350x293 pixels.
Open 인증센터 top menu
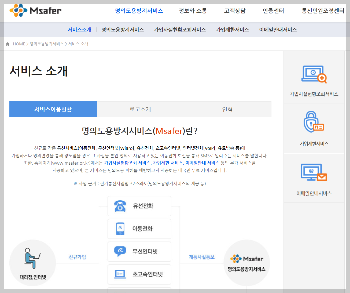pos(273,11)
